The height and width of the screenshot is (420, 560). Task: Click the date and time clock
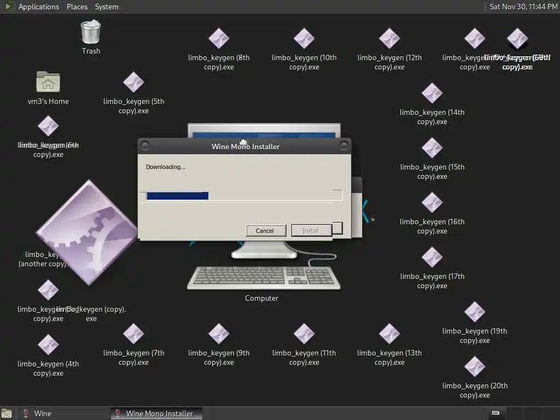tap(523, 7)
